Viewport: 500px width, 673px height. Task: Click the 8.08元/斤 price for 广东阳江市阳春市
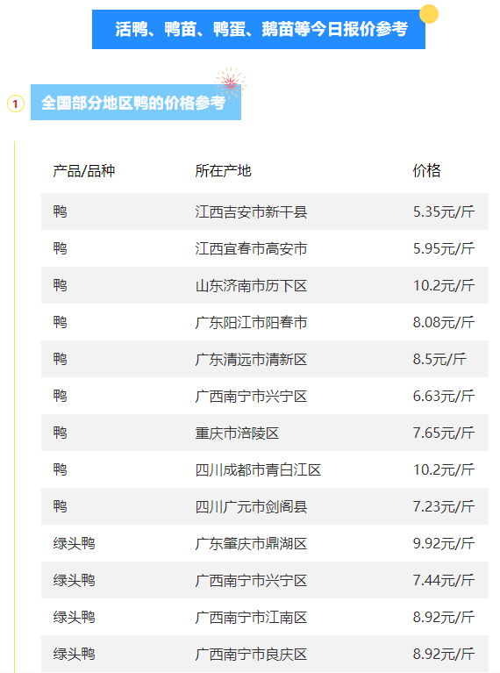443,322
